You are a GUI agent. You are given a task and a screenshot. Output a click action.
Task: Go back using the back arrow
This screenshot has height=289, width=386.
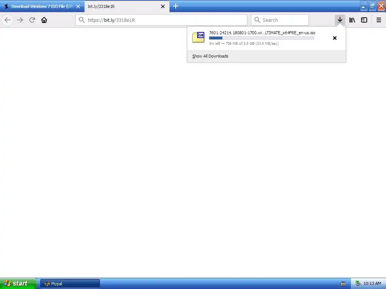pyautogui.click(x=8, y=20)
